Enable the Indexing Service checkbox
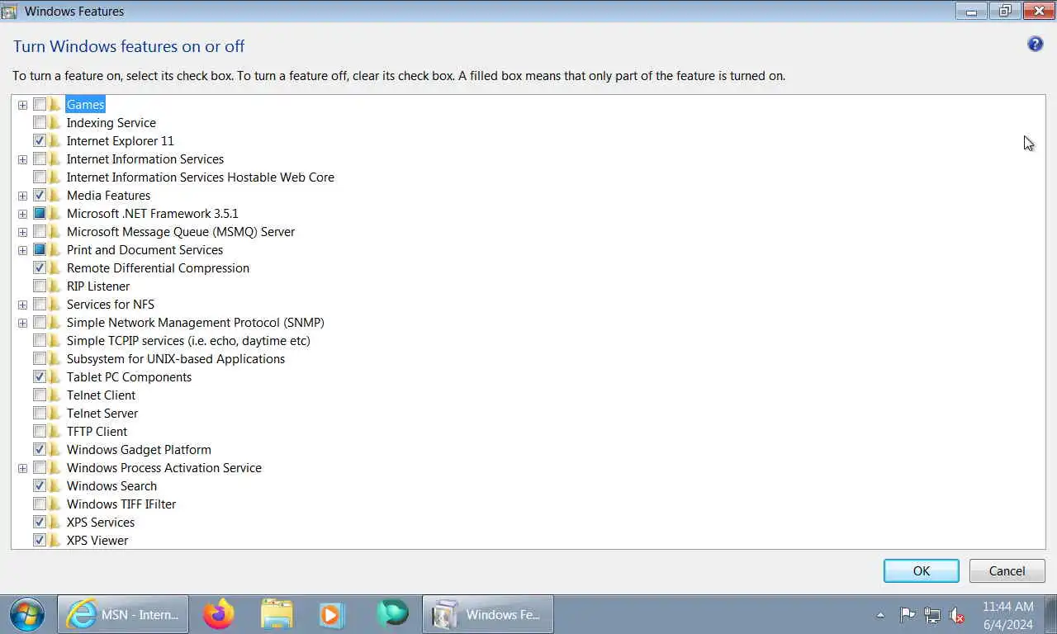 pyautogui.click(x=40, y=123)
